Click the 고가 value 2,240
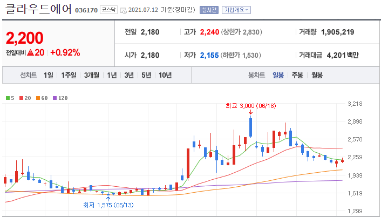Screen dimensions: 381x217 click(209, 32)
